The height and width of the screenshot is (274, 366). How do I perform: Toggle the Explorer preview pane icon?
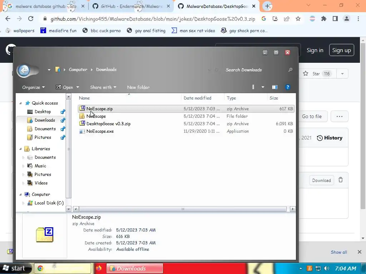[275, 87]
